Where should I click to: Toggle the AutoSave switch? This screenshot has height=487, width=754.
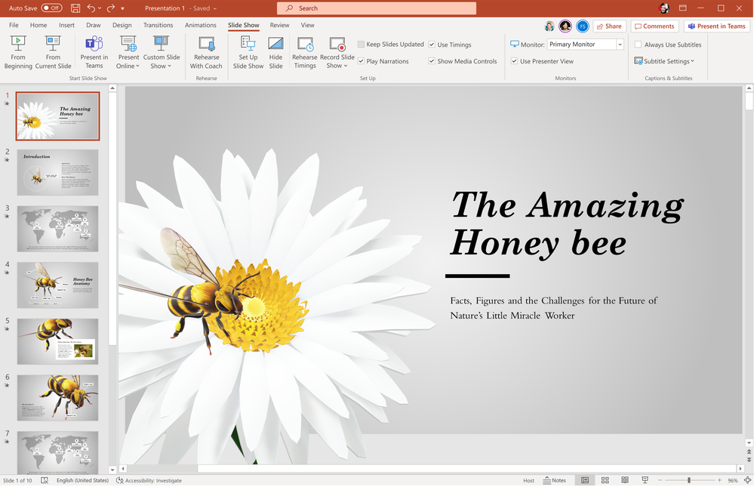[x=51, y=8]
